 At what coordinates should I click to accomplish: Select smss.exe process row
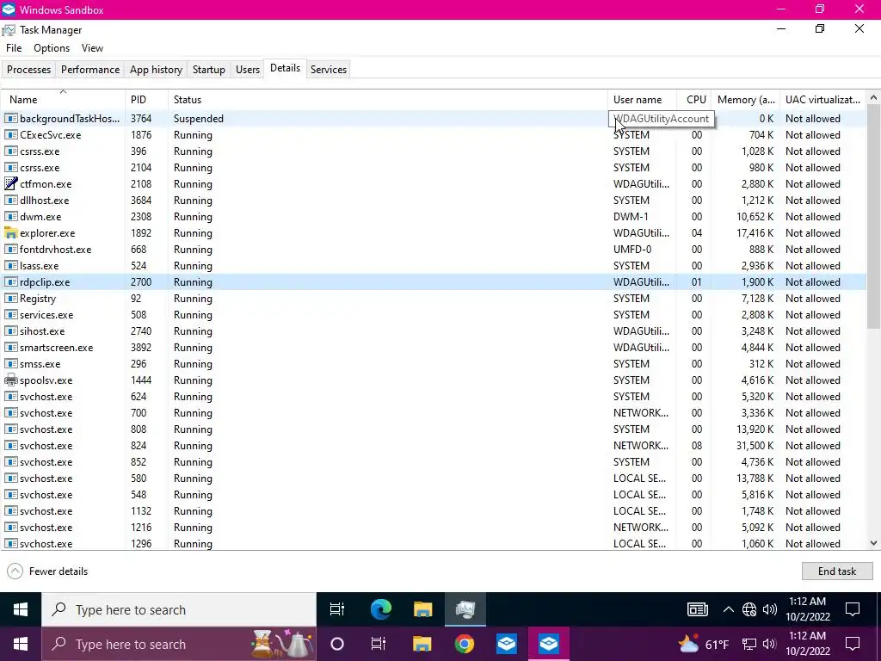click(434, 364)
